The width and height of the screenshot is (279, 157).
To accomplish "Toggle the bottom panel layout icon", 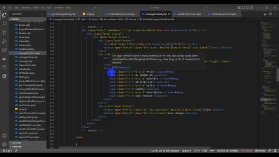I will (244, 8).
